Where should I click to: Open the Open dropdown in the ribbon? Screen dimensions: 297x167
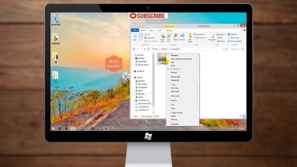221,34
